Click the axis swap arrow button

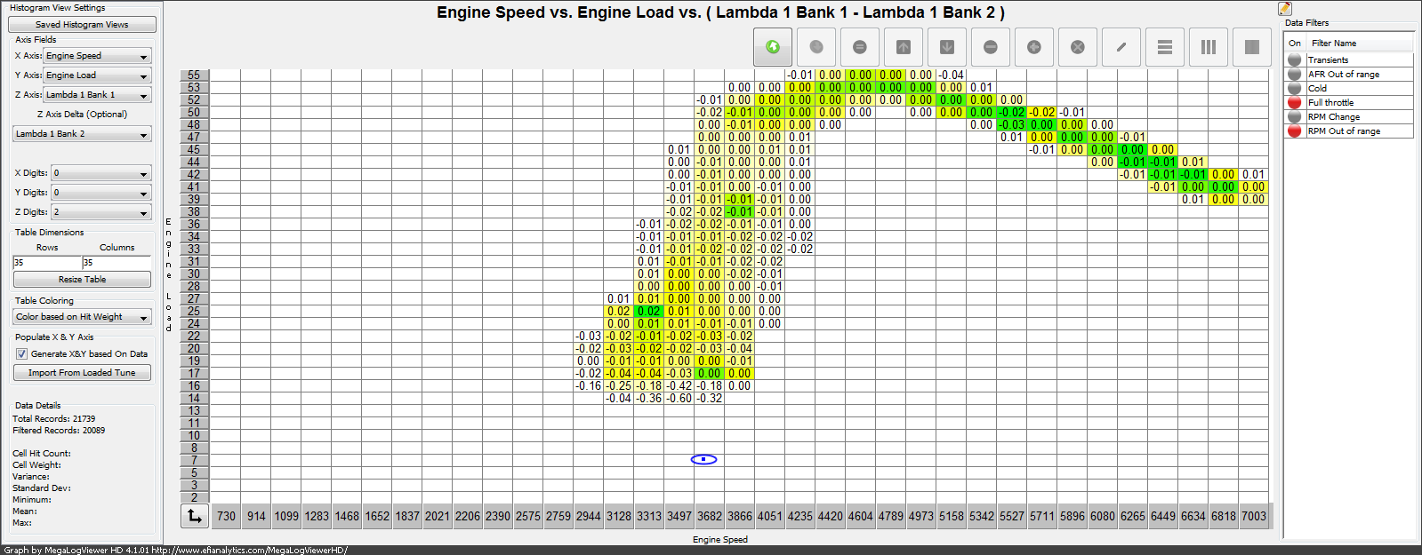[x=194, y=515]
